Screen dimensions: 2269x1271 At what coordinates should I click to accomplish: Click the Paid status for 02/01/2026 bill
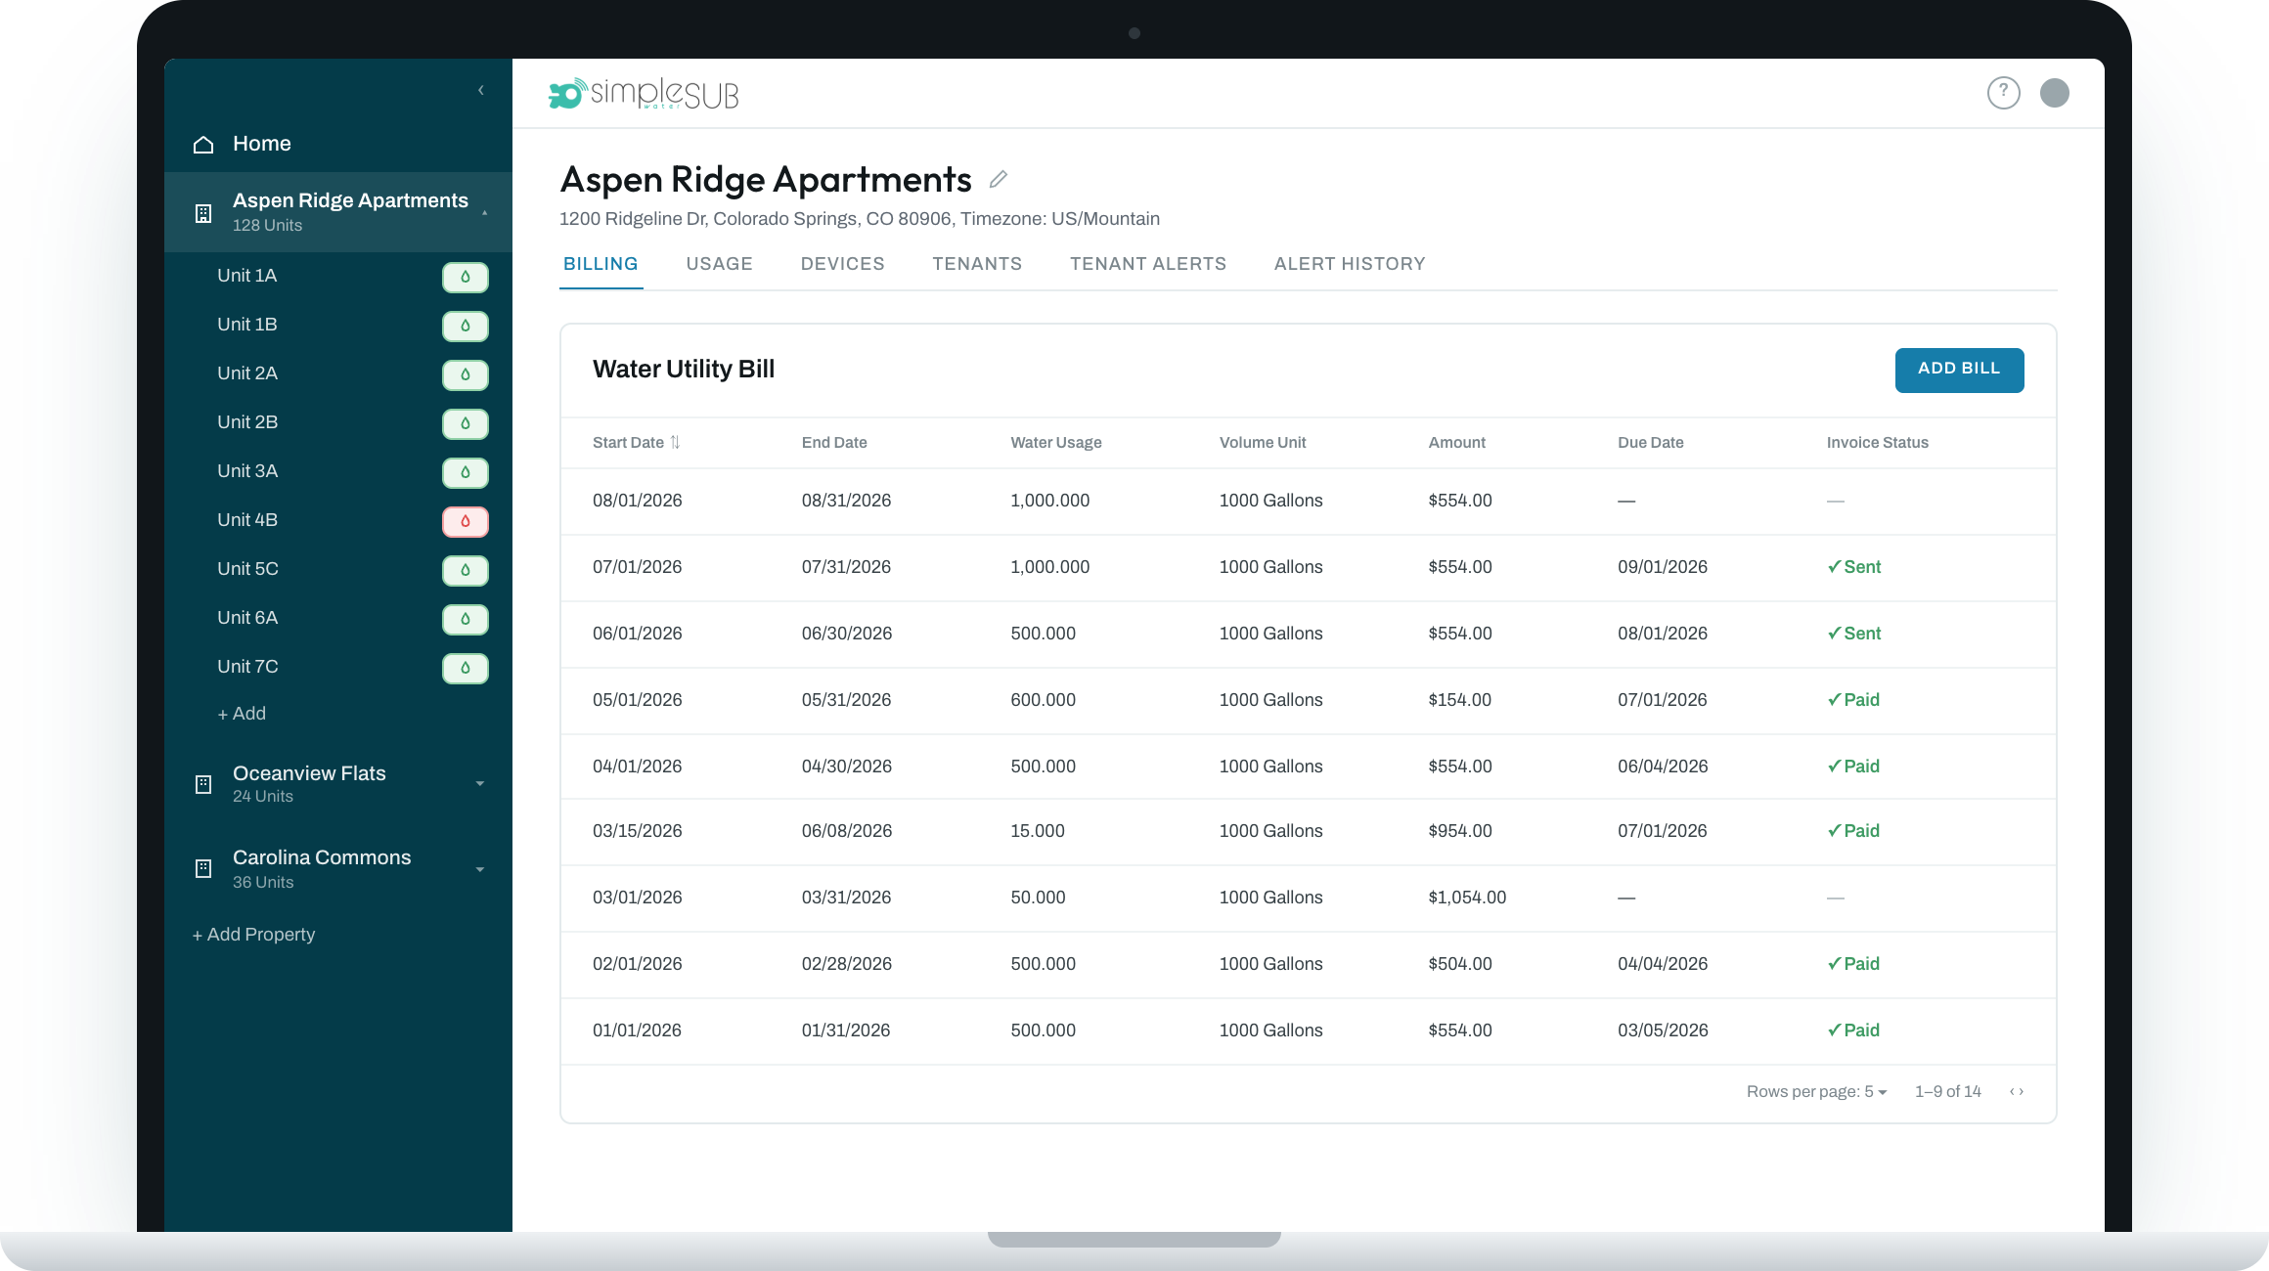point(1853,964)
